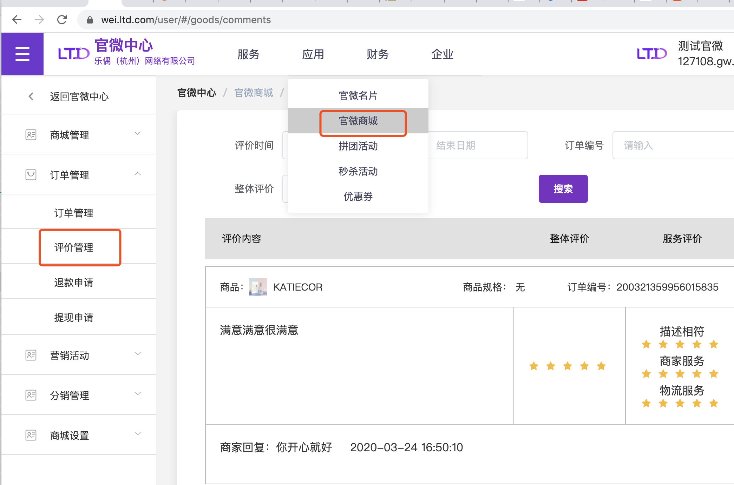The width and height of the screenshot is (734, 485).
Task: Click the 结束日期 date field
Action: [x=478, y=145]
